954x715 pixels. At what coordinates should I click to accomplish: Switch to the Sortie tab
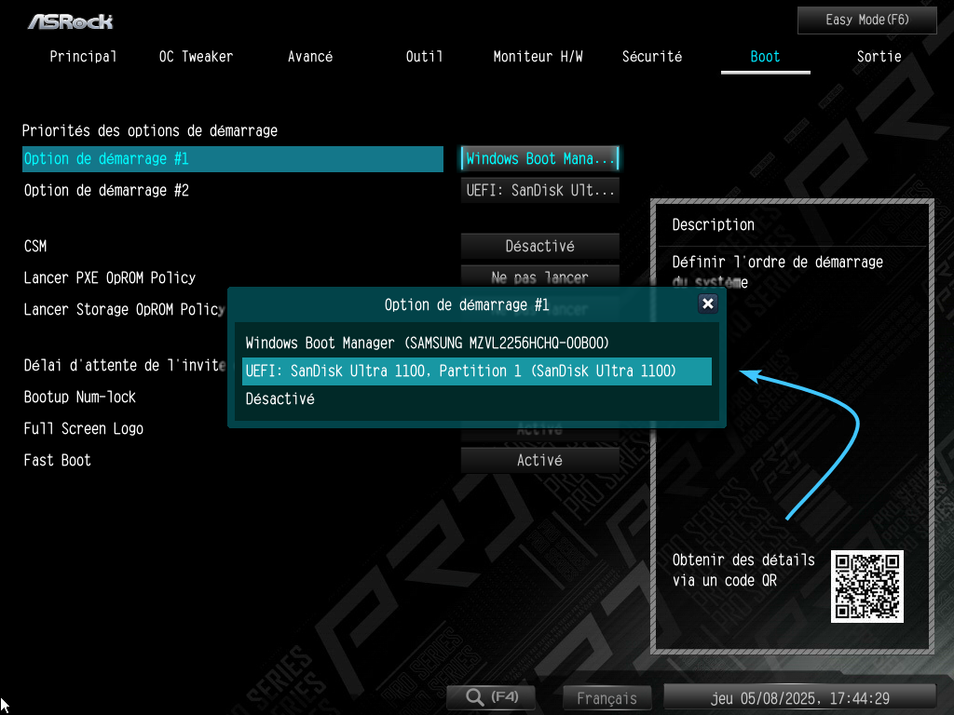(x=879, y=57)
